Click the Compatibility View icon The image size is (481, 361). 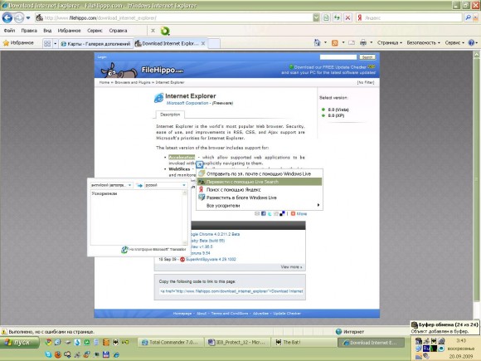coord(326,17)
